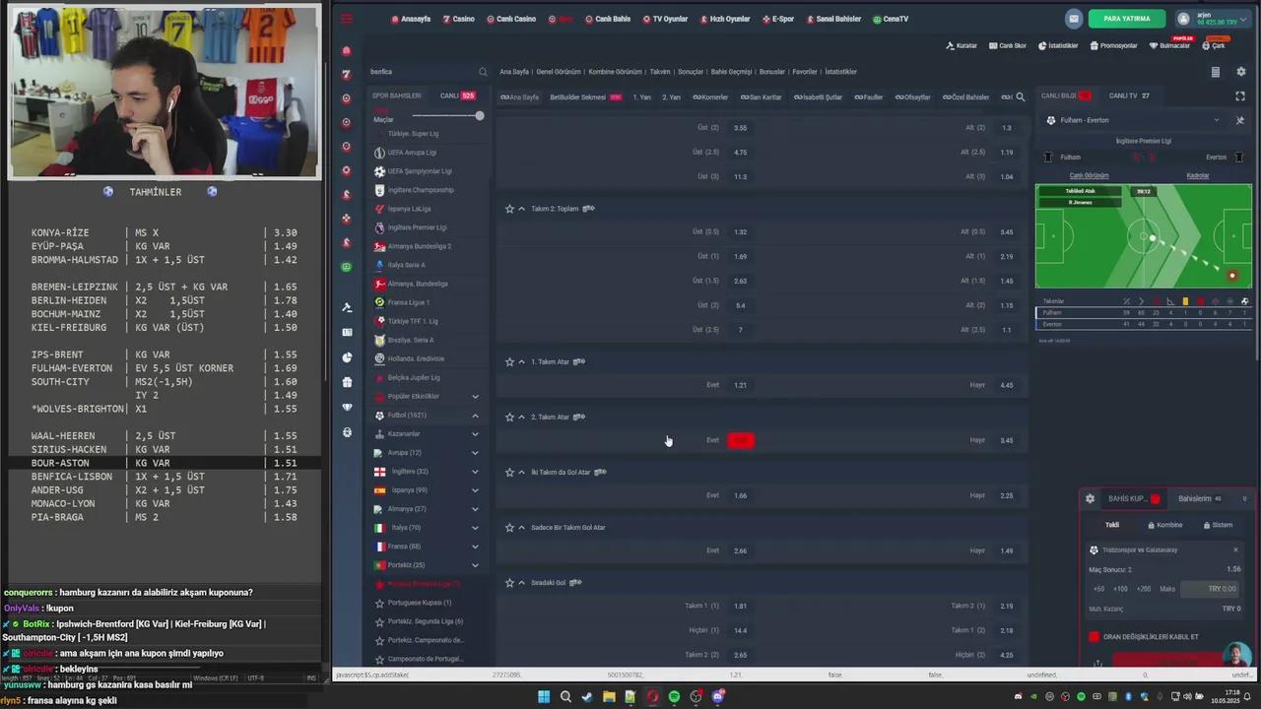Select the Kombine bet type
This screenshot has width=1261, height=709.
tap(1164, 525)
